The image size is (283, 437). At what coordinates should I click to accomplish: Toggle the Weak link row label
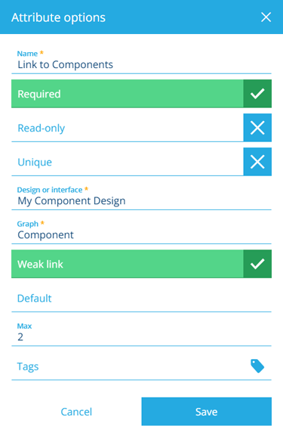pyautogui.click(x=128, y=264)
